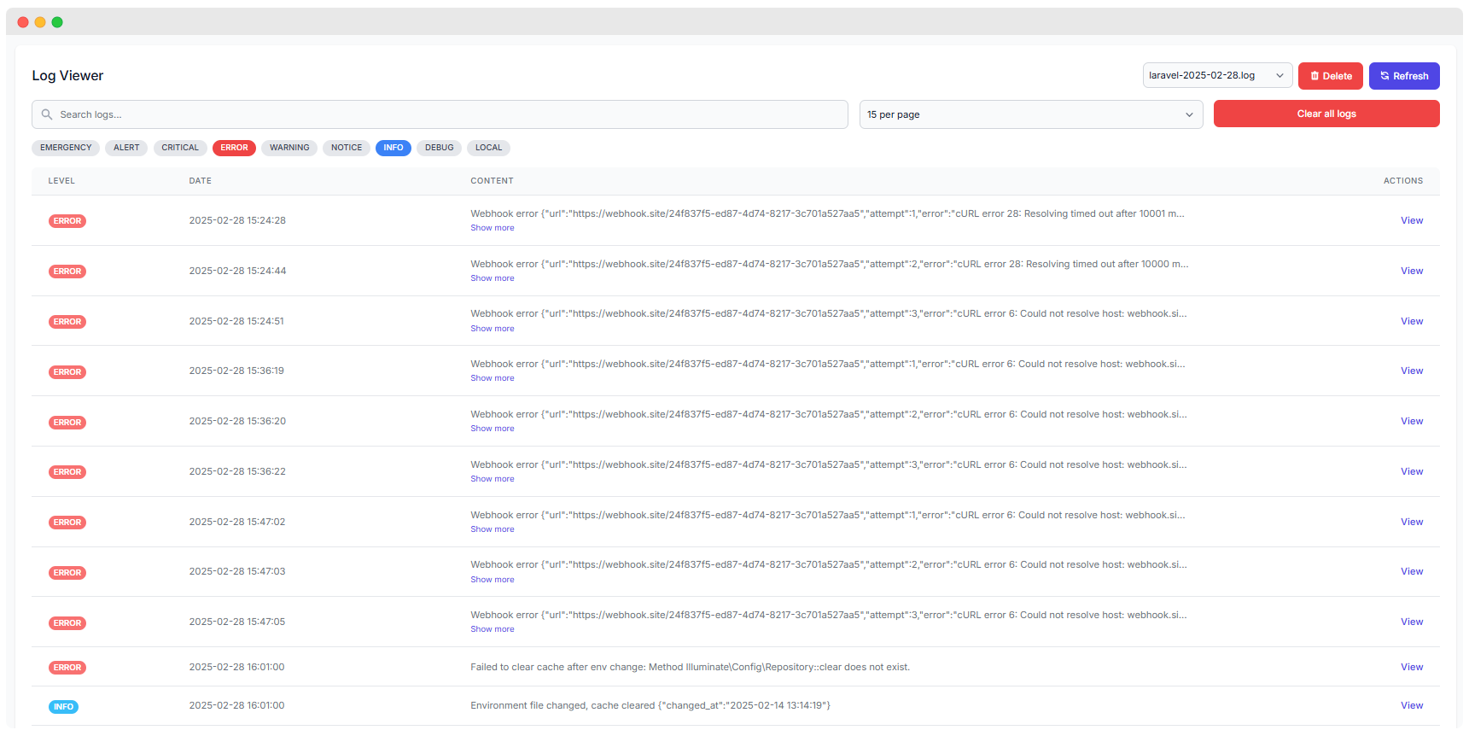Click the yellow minimize window dot

40,22
